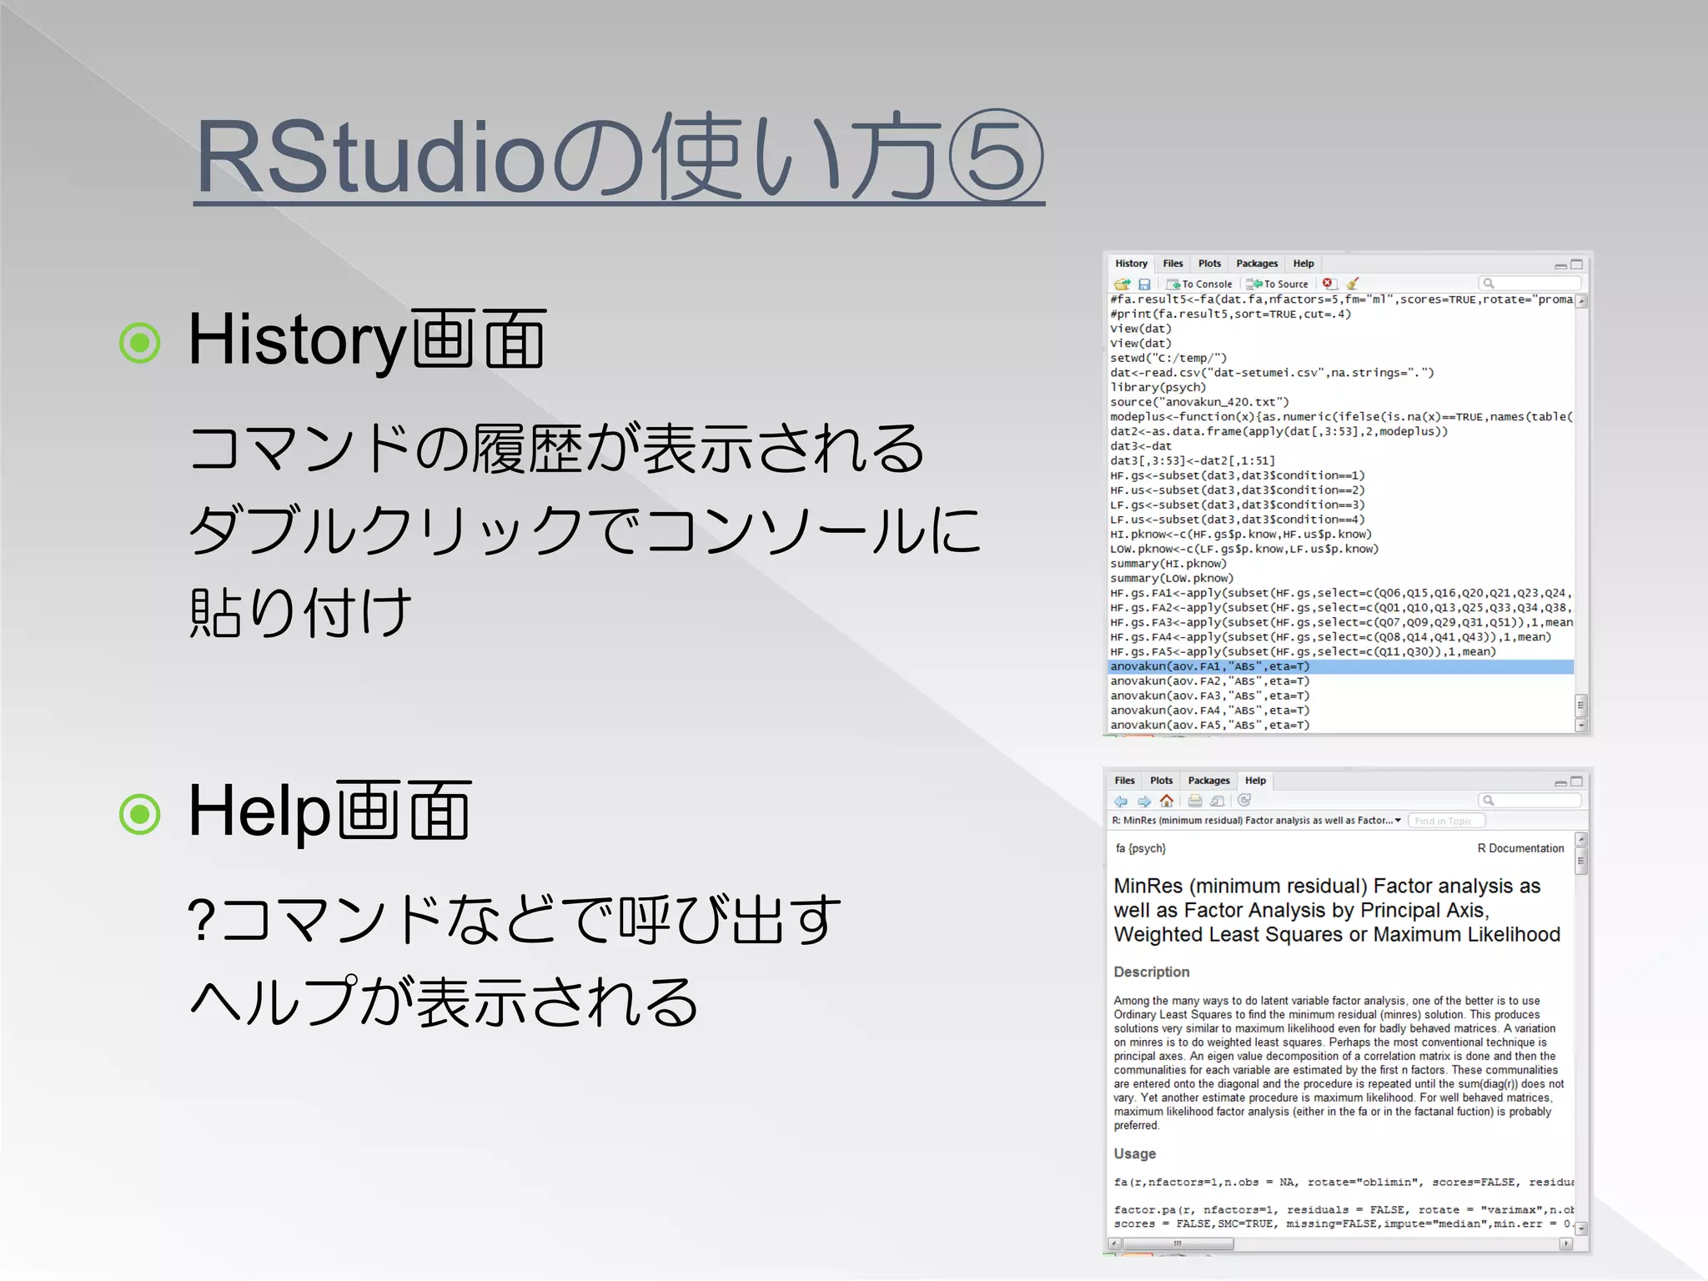1708x1281 pixels.
Task: Click the fa {psych} header text
Action: 1141,849
